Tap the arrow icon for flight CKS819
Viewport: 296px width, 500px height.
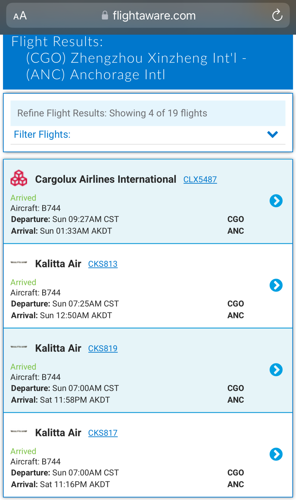pyautogui.click(x=276, y=370)
